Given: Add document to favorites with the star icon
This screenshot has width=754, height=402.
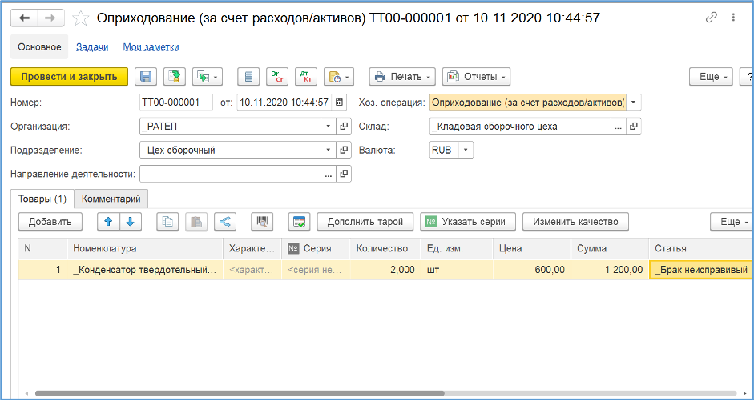Looking at the screenshot, I should pos(80,18).
